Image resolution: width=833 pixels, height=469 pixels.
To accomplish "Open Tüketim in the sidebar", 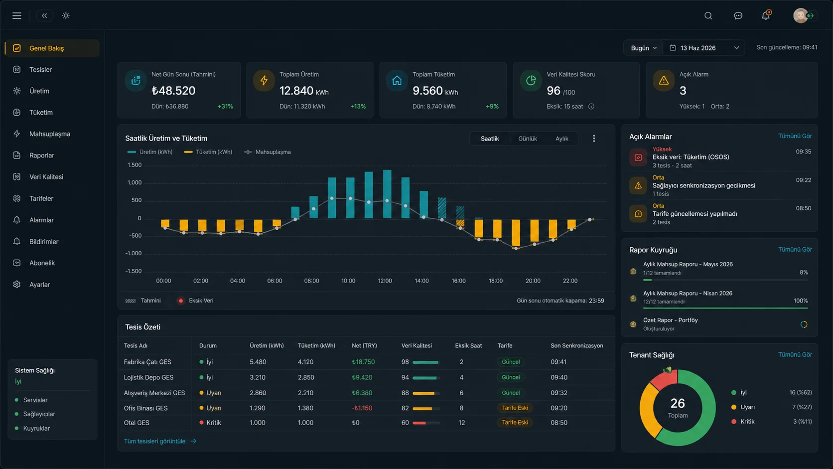I will pyautogui.click(x=52, y=113).
